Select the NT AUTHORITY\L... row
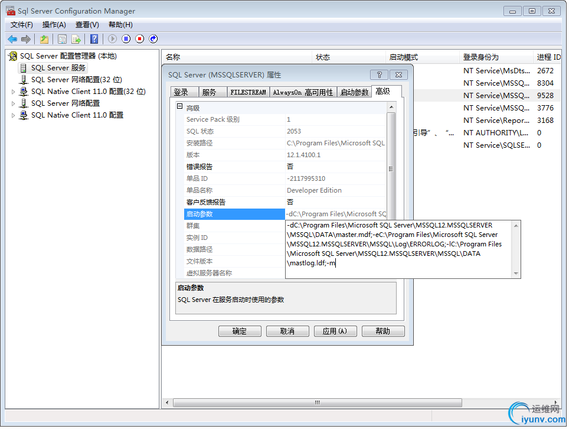 [487, 133]
